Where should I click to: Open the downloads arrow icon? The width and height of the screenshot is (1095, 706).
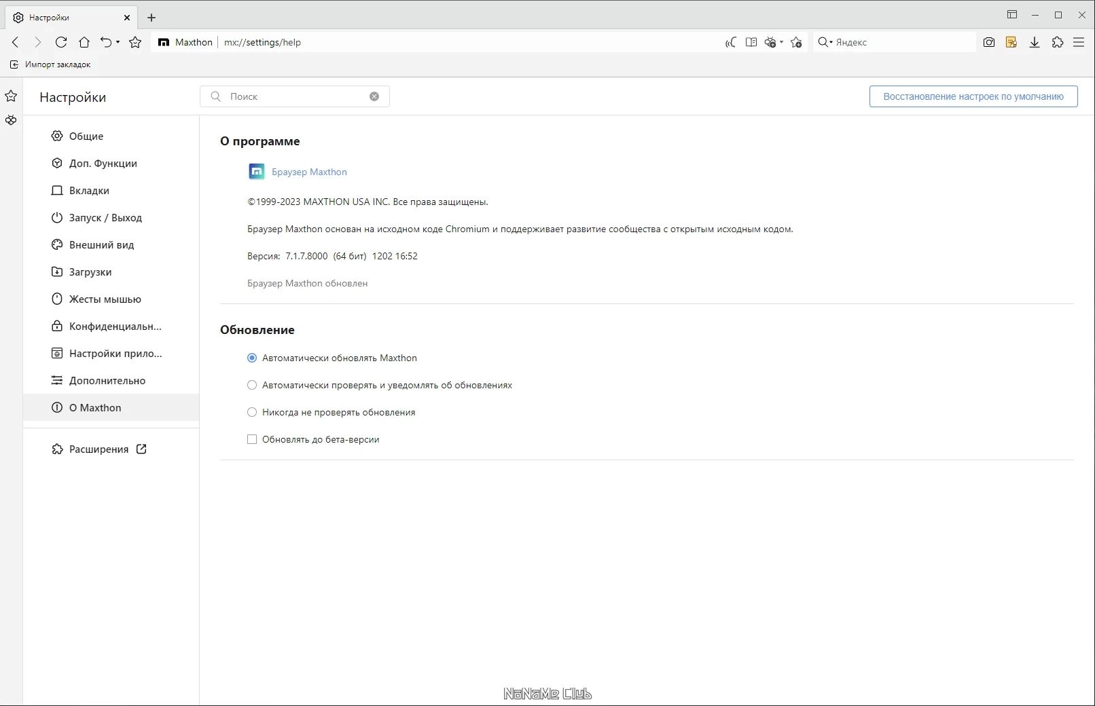point(1035,42)
